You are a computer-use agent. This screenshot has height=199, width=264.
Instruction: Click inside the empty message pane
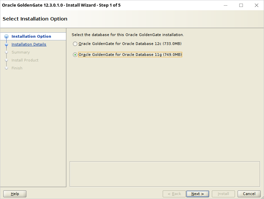point(165,174)
